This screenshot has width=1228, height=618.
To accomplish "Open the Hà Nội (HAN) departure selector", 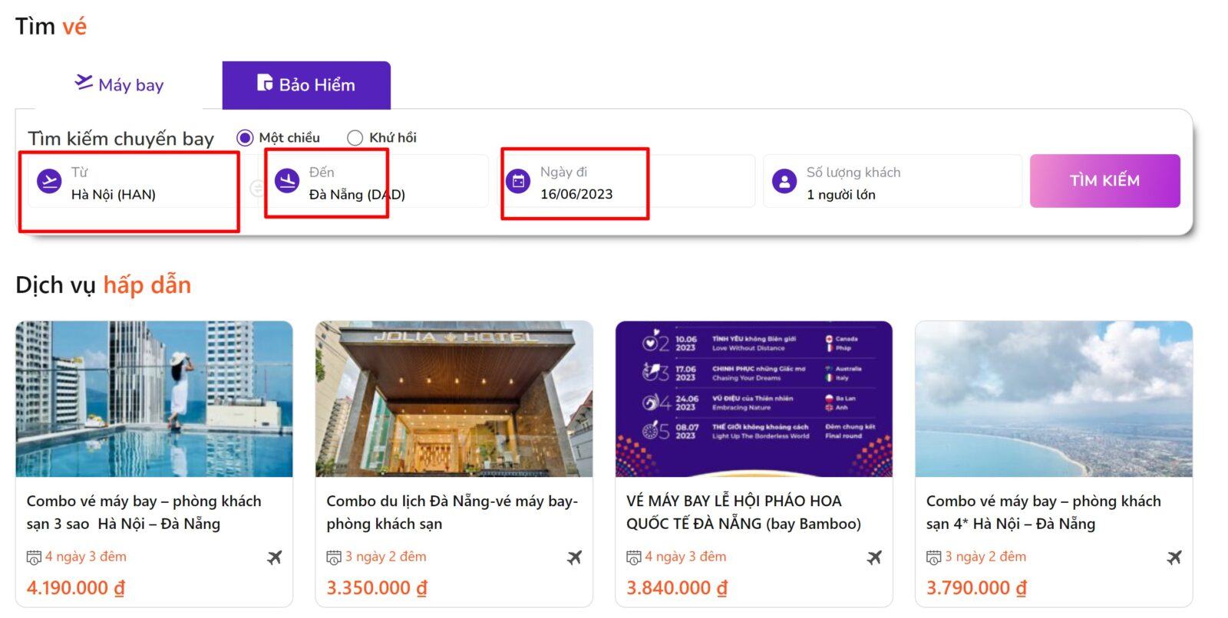I will tap(114, 195).
